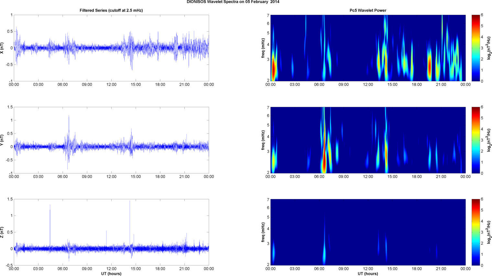This screenshot has height=276, width=492.
Task: Click the 18:00 tick label under the Y series
Action: click(x=160, y=177)
